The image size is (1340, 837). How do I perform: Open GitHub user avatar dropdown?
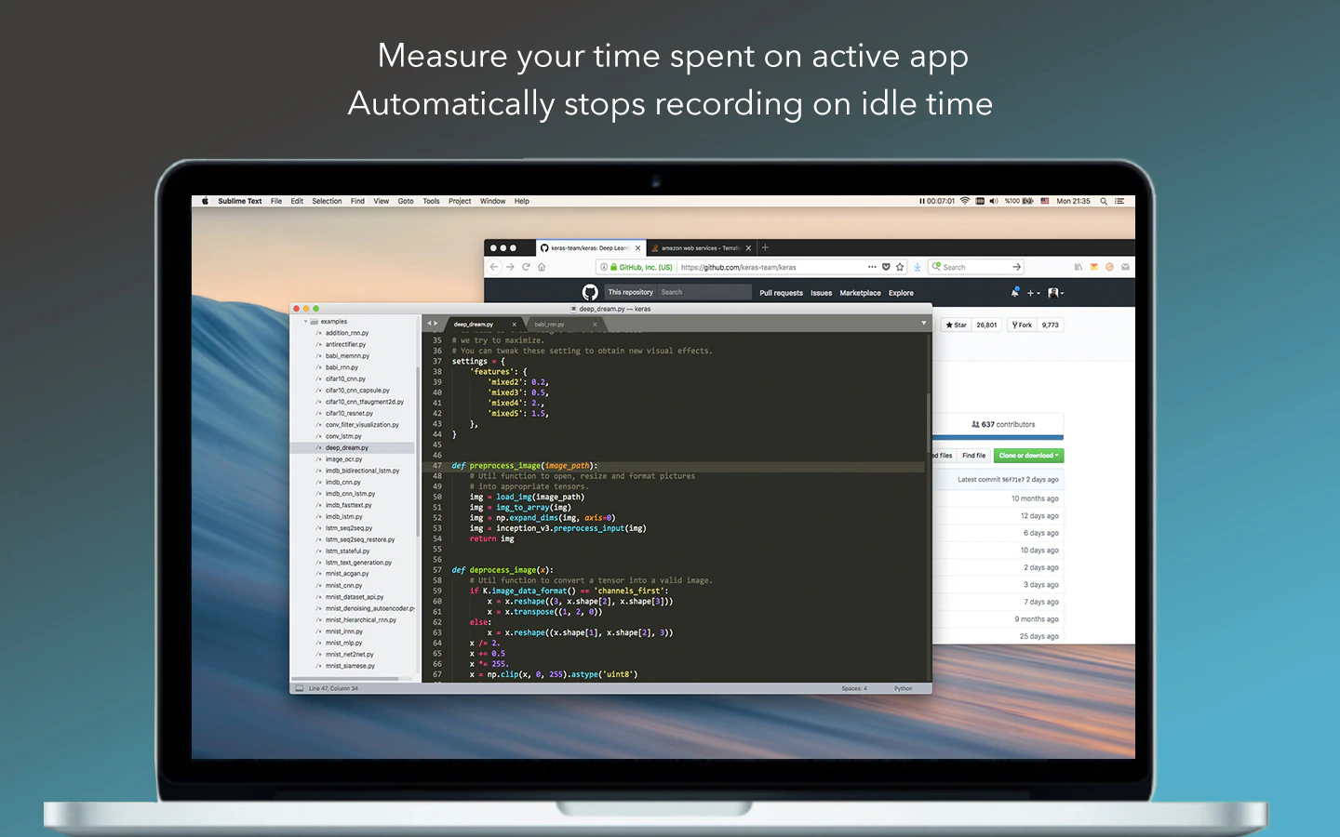point(1055,292)
